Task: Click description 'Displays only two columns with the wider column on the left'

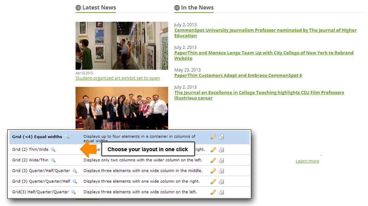Action: point(143,160)
